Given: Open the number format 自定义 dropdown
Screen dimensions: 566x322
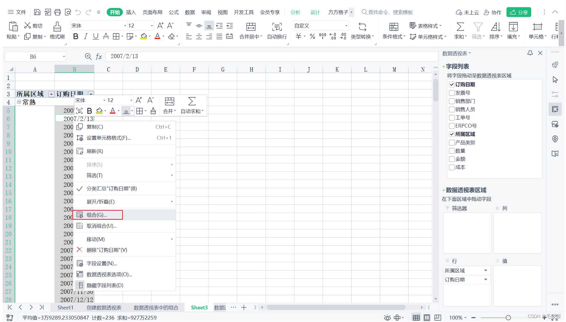Looking at the screenshot, I should click(346, 26).
